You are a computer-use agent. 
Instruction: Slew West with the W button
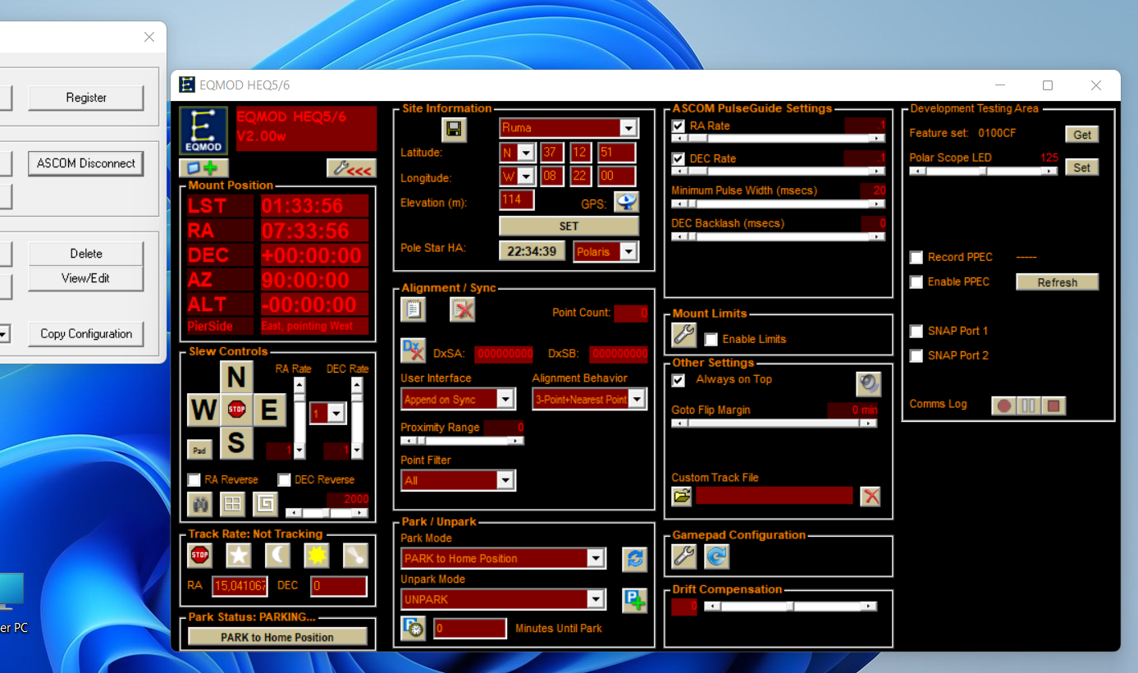[x=203, y=409]
